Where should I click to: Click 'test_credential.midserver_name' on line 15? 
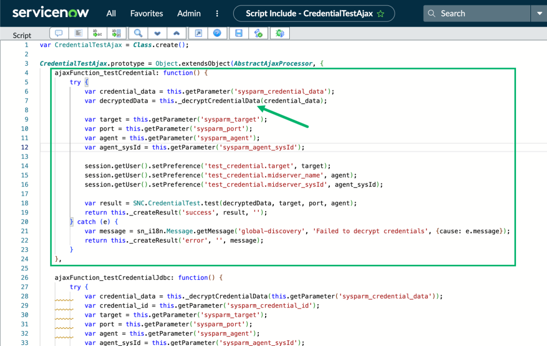click(264, 175)
